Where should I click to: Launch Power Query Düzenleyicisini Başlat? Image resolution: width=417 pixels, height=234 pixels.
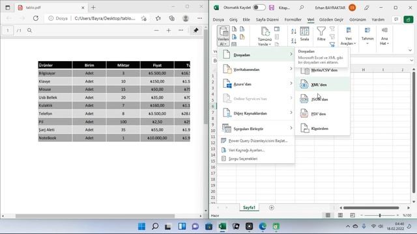click(256, 140)
